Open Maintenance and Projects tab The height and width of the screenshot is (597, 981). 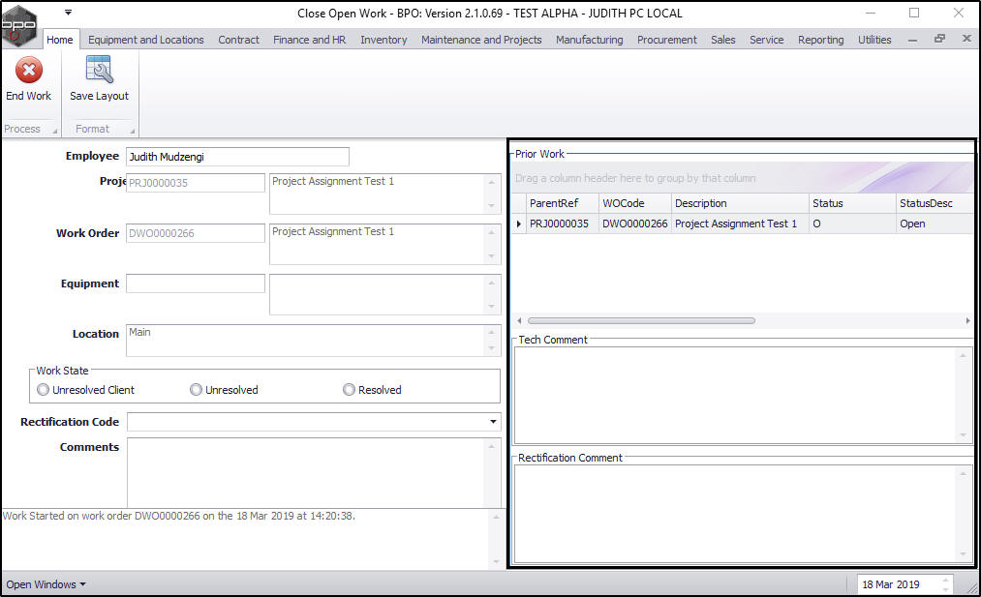point(481,40)
